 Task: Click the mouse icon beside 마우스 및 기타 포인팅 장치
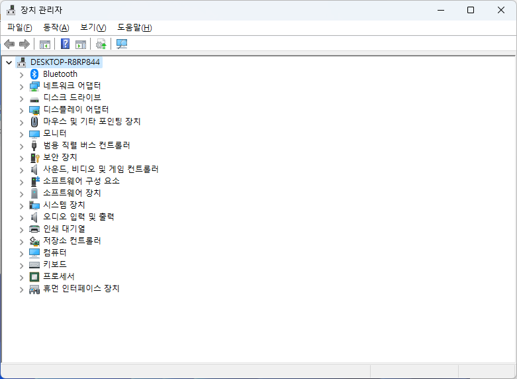[34, 122]
